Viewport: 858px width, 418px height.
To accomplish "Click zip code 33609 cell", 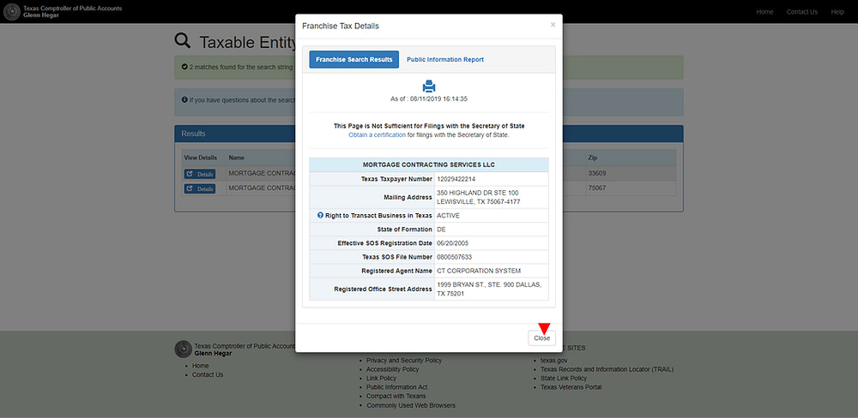I will pos(596,173).
